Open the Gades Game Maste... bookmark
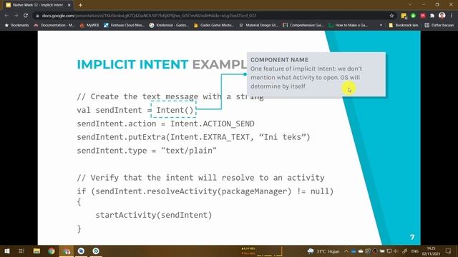This screenshot has width=458, height=257. coord(213,26)
